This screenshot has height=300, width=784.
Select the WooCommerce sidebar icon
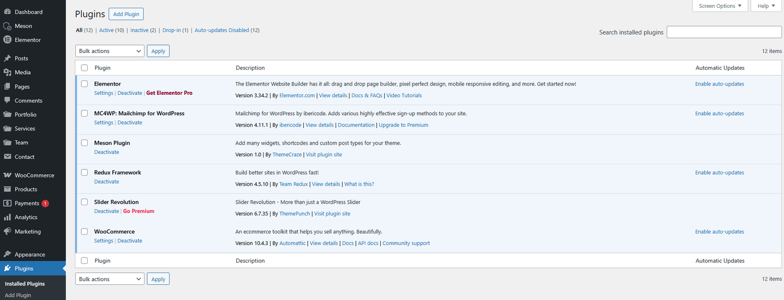(7, 175)
